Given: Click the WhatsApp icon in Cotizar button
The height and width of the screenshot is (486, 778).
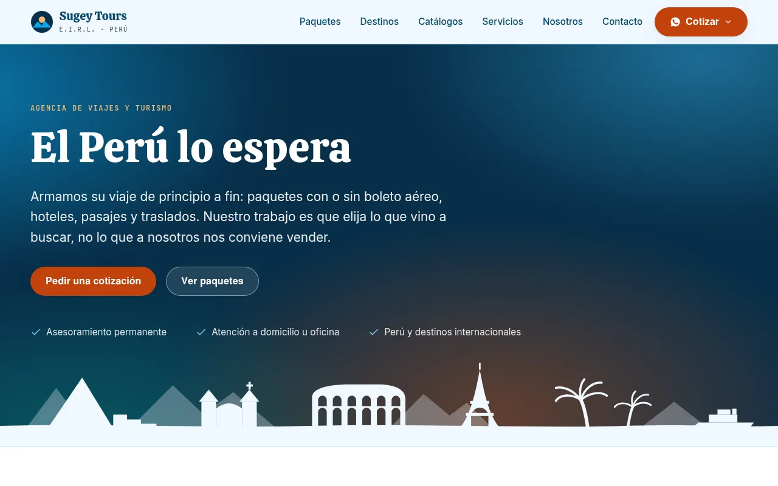Looking at the screenshot, I should 675,22.
